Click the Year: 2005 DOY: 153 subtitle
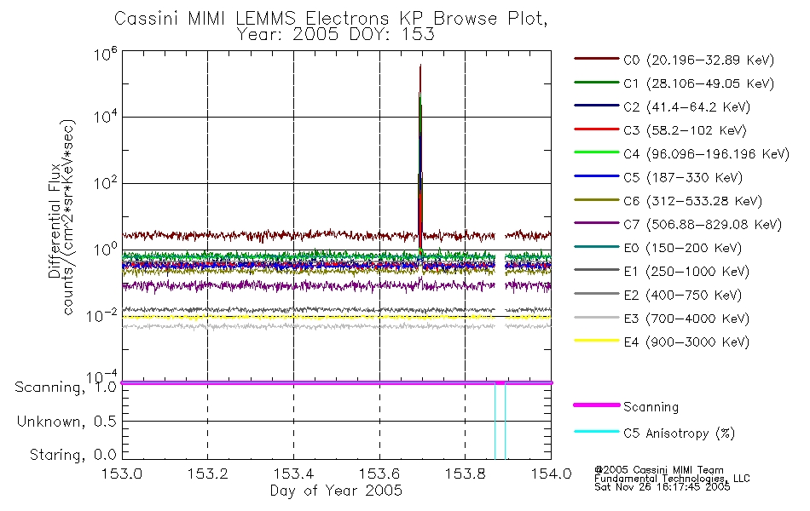810x511 pixels. coord(336,35)
